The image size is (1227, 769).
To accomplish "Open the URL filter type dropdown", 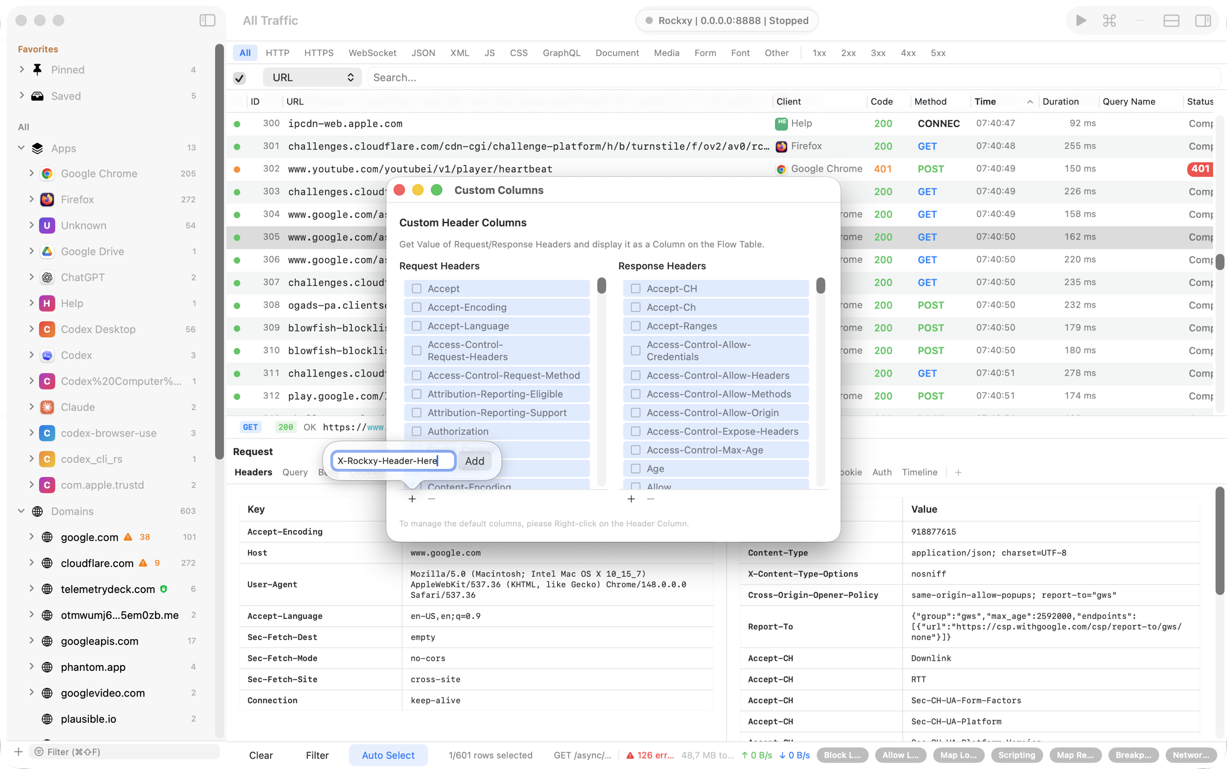I will [x=312, y=77].
